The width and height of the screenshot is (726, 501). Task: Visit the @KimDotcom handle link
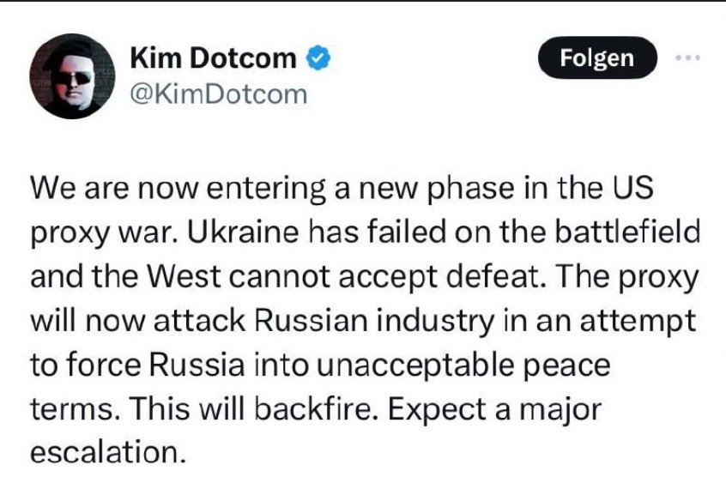tap(219, 94)
